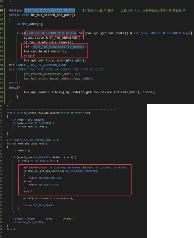Click the comment '公版sdk tws 没有解除配对就不能重新配对'

tap(153, 10)
